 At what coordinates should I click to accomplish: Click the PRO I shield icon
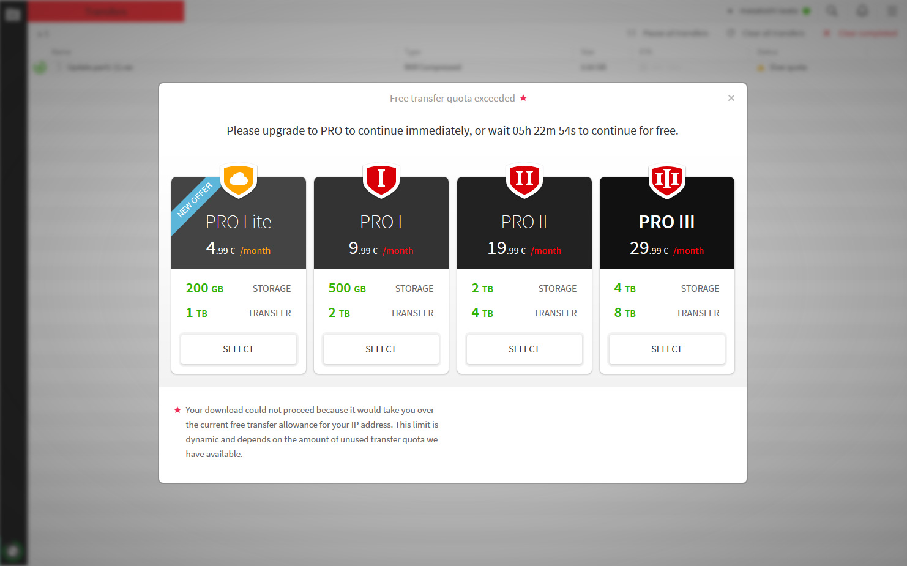click(x=381, y=181)
